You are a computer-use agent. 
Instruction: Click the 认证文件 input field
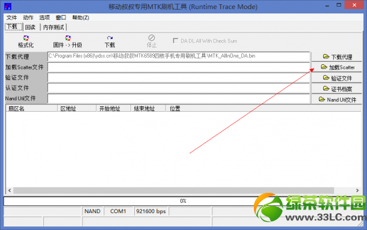click(x=179, y=88)
